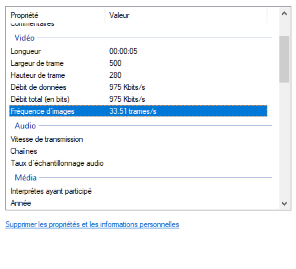Click the Média group header

(25, 178)
